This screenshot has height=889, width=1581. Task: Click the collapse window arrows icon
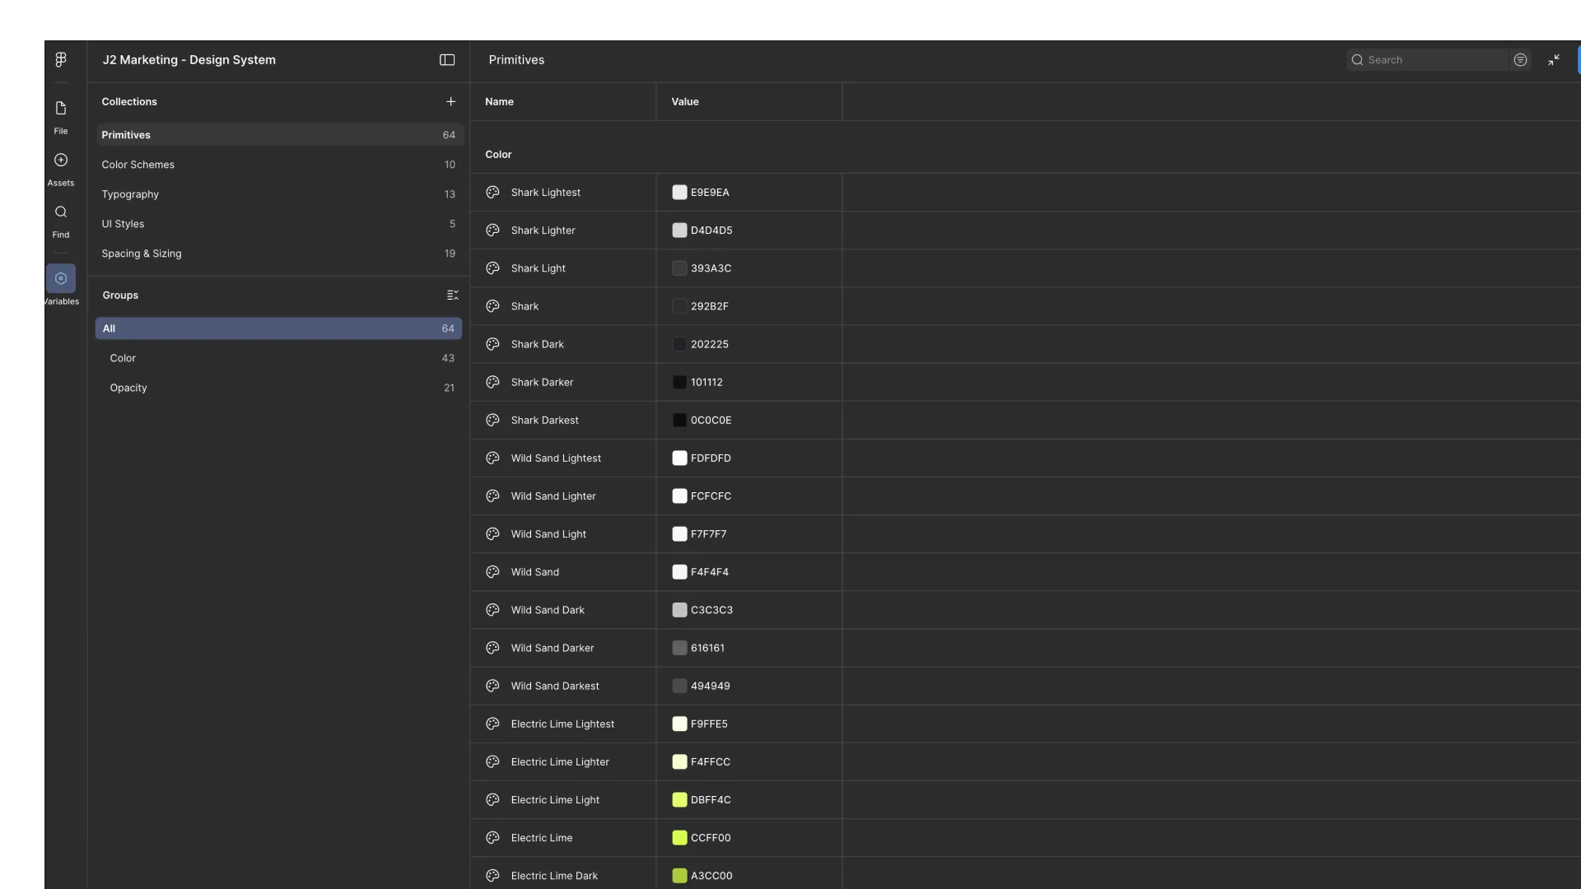click(1554, 60)
